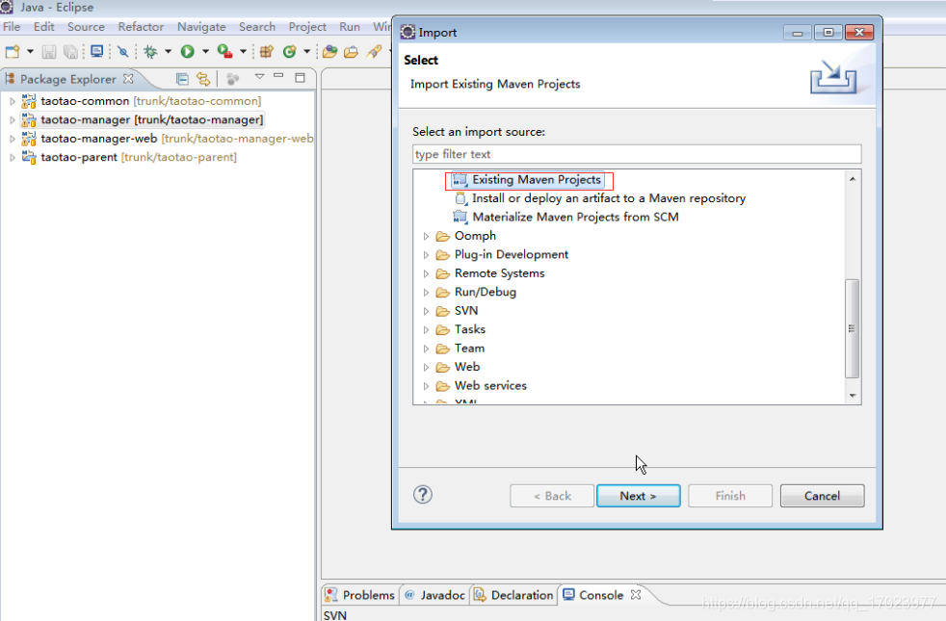Click the Run External Tools icon

225,52
